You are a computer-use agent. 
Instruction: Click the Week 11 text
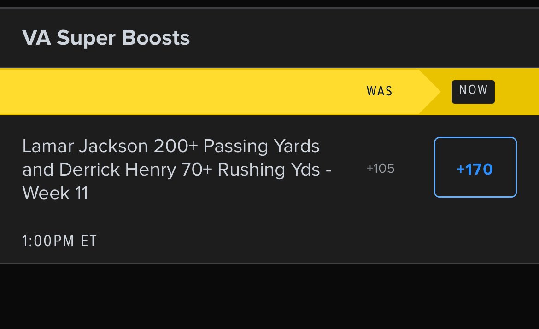55,193
